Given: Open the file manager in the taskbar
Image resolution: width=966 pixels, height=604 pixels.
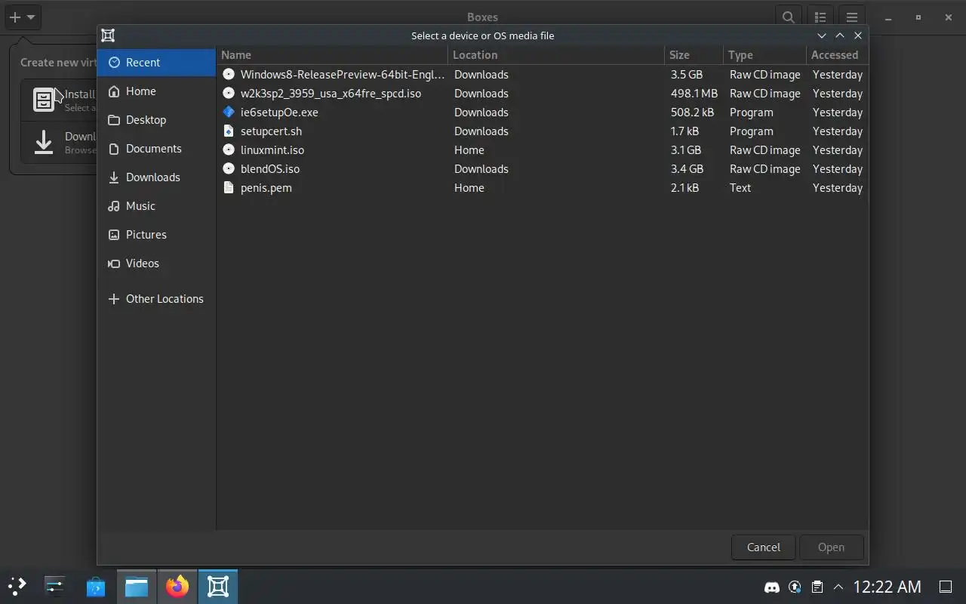Looking at the screenshot, I should 137,587.
